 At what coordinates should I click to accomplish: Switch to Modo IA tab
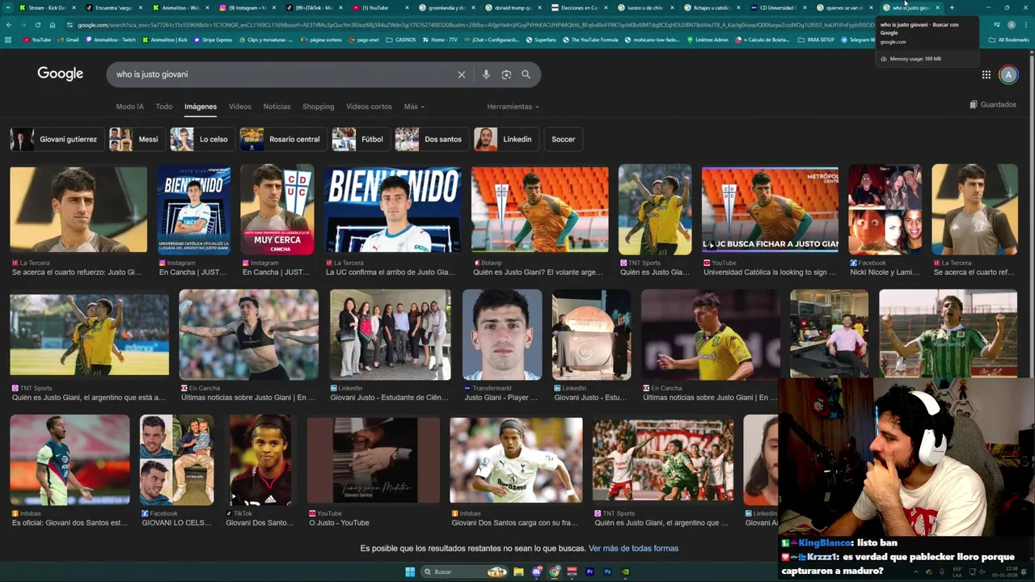pyautogui.click(x=129, y=107)
